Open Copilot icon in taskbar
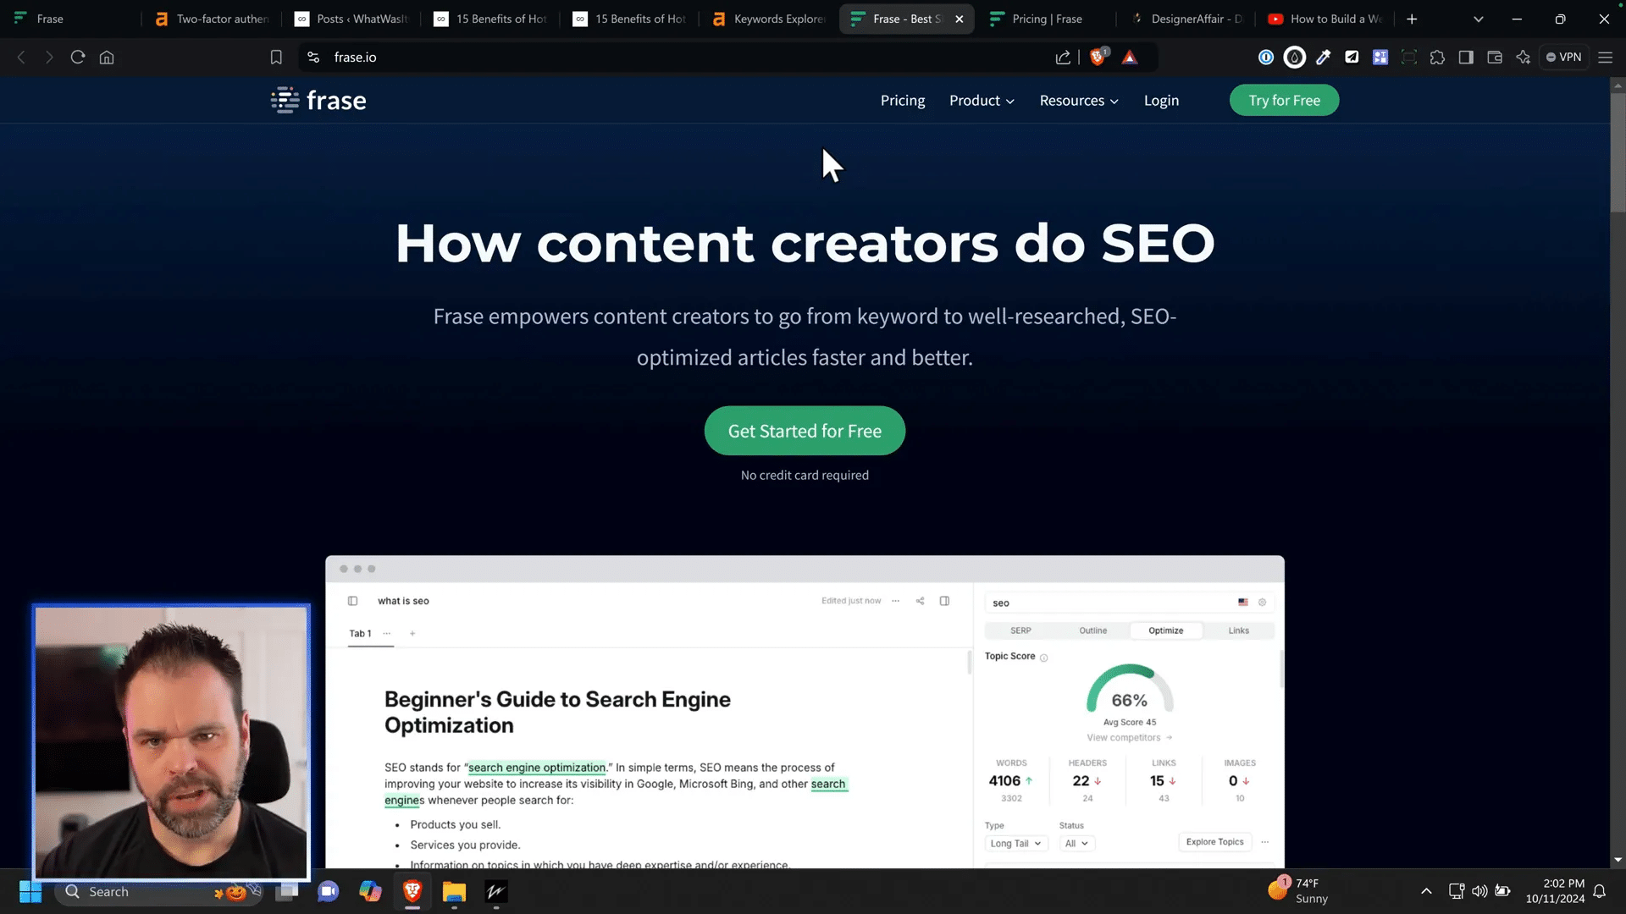Image resolution: width=1626 pixels, height=914 pixels. pyautogui.click(x=370, y=891)
